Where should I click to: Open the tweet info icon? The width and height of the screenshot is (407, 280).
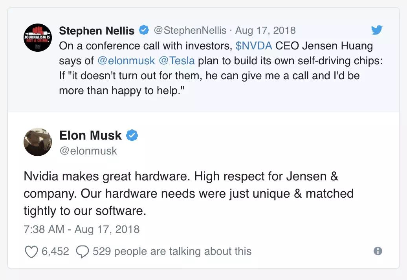378,251
